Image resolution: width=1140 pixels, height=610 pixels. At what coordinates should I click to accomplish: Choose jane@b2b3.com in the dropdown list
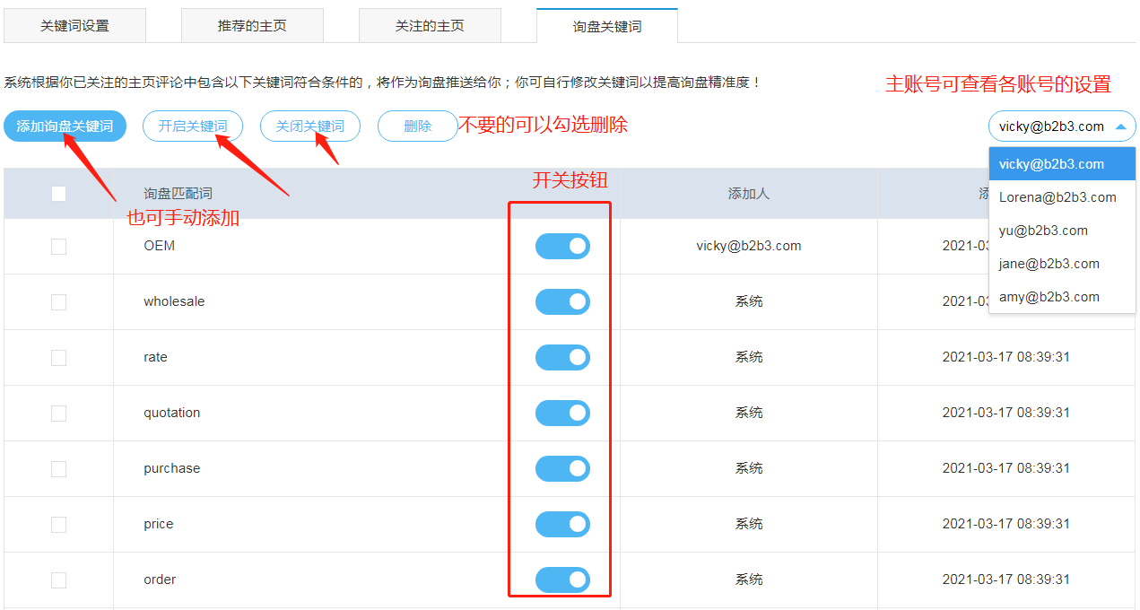[1062, 264]
